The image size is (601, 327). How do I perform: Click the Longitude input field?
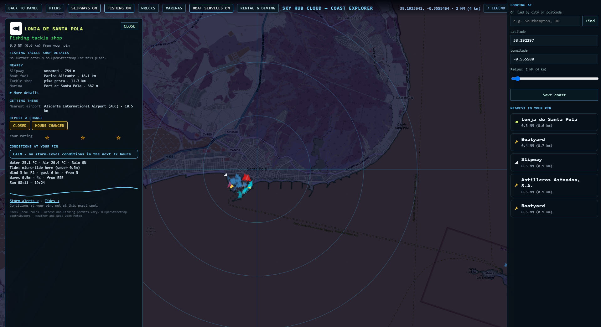[554, 59]
